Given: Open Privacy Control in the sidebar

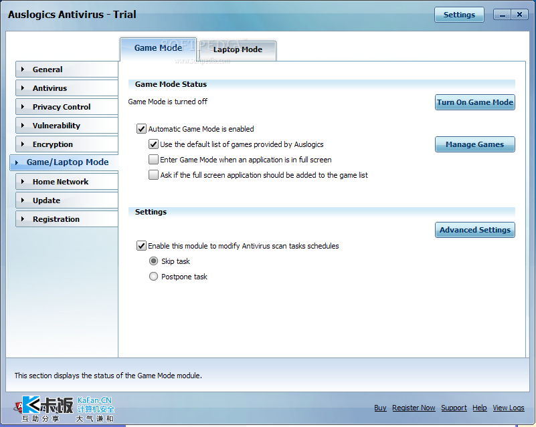Looking at the screenshot, I should [67, 107].
